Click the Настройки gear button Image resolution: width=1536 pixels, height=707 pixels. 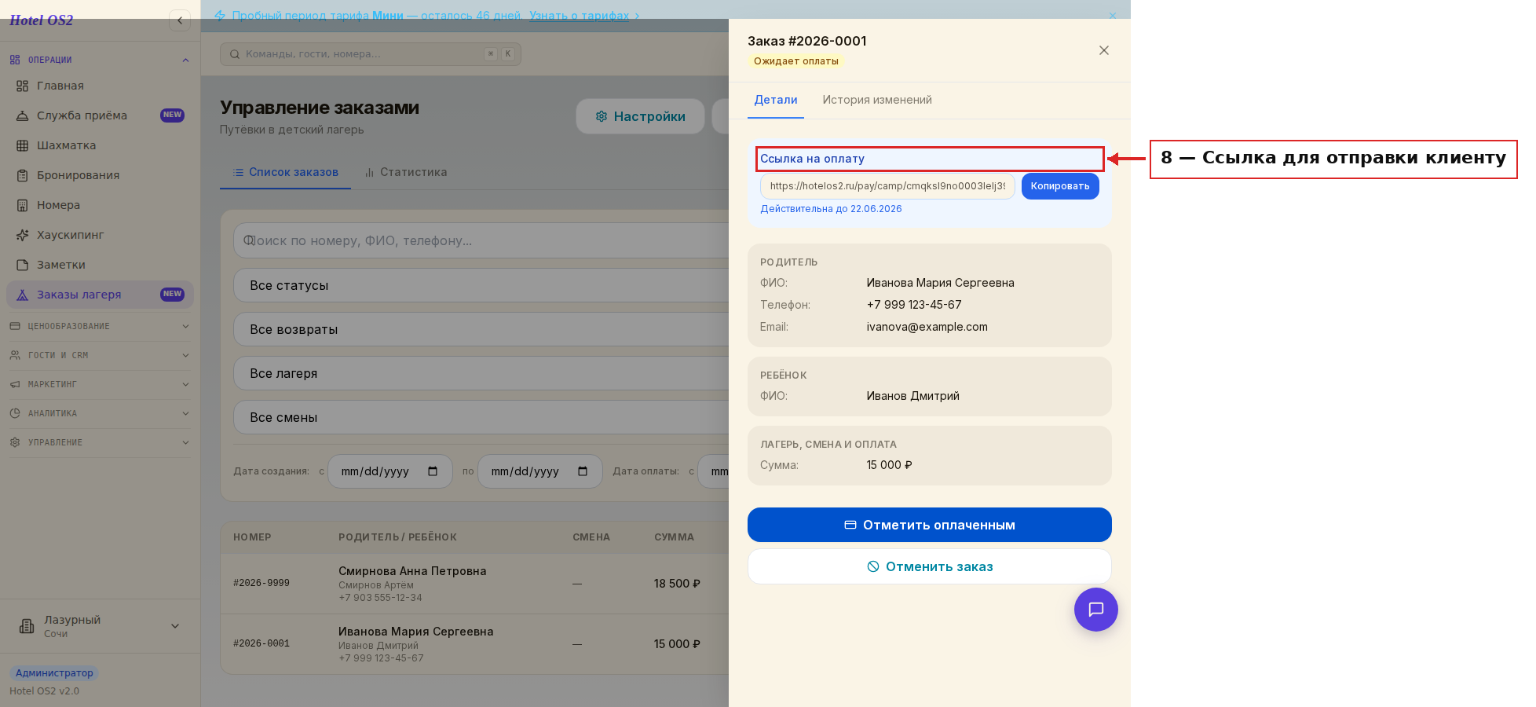[x=640, y=116]
